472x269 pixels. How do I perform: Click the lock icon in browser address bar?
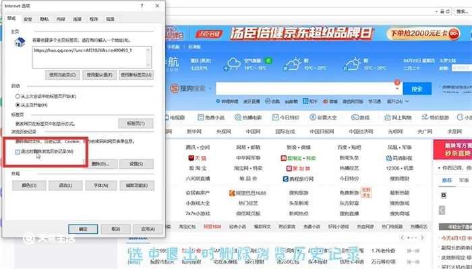(442, 11)
